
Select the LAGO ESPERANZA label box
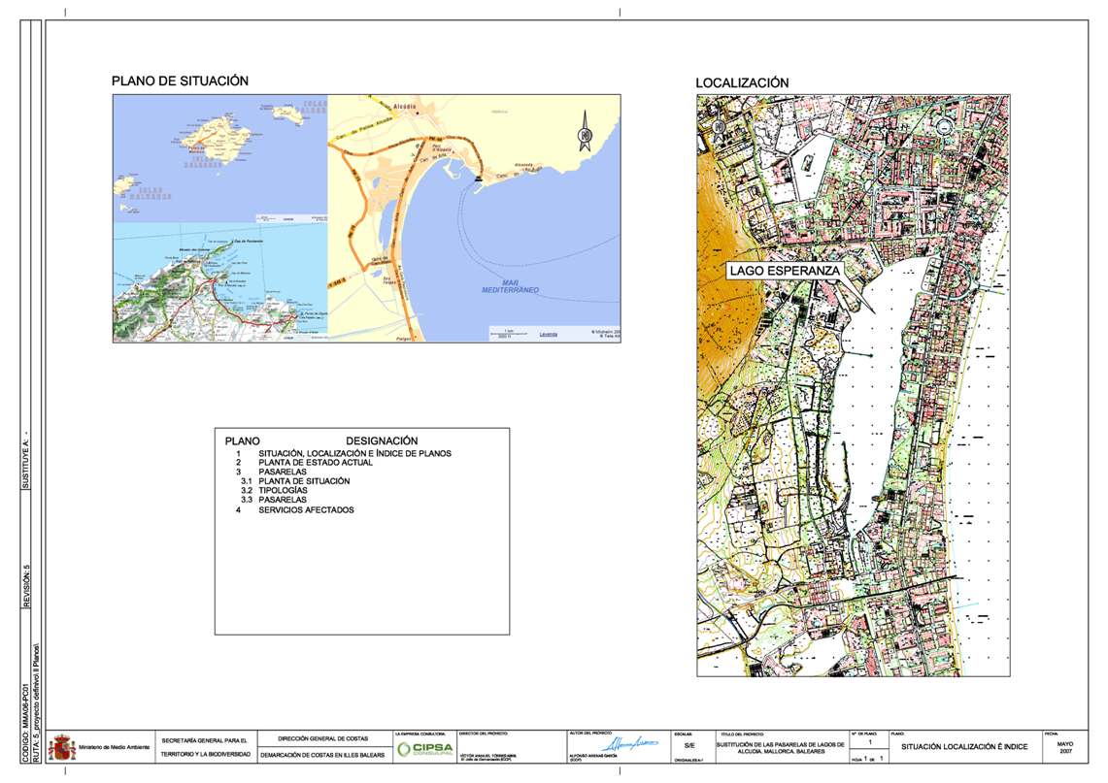tap(785, 271)
